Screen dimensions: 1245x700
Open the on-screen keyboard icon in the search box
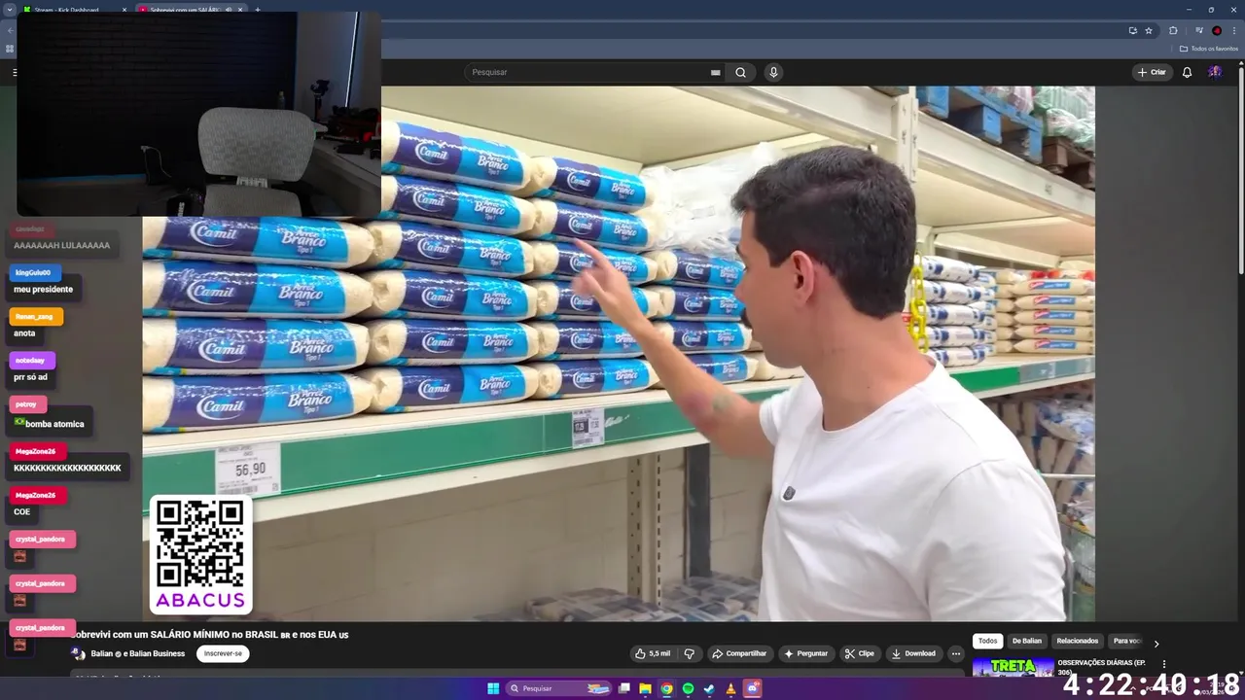(x=716, y=72)
